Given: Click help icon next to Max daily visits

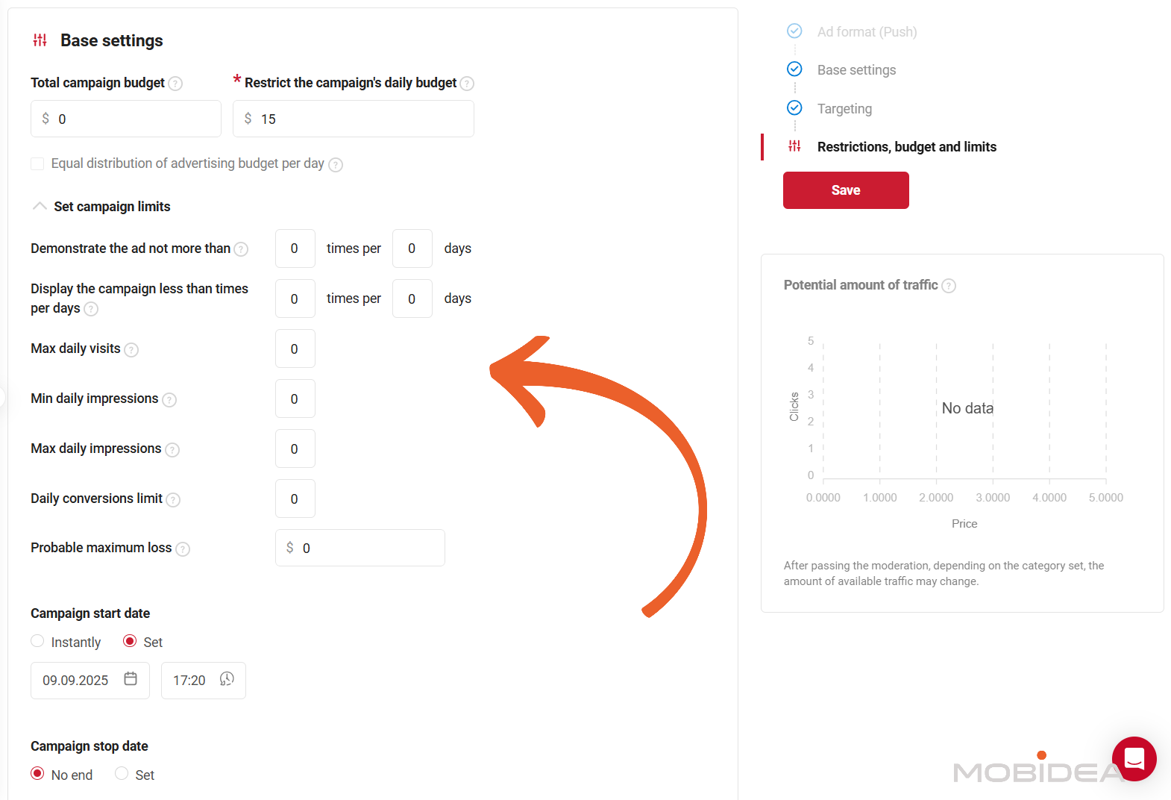Looking at the screenshot, I should tap(131, 349).
